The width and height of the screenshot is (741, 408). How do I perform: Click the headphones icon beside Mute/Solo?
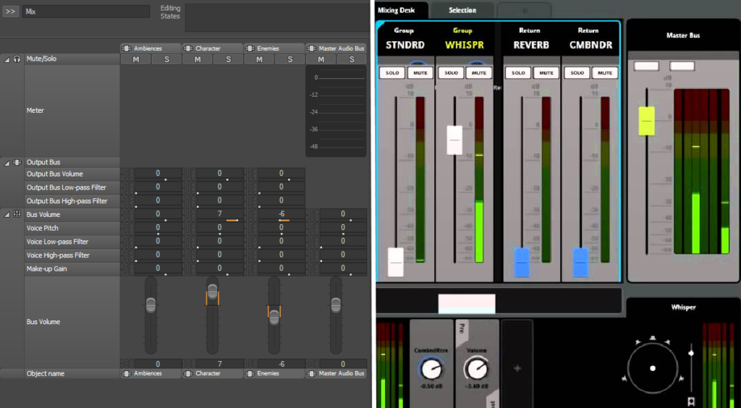click(x=17, y=59)
